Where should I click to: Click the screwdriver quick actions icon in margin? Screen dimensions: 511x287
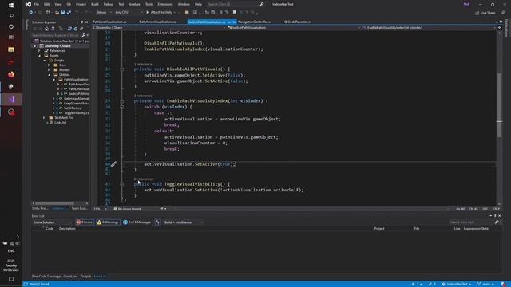point(113,164)
